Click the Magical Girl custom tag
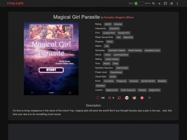 click(x=154, y=90)
